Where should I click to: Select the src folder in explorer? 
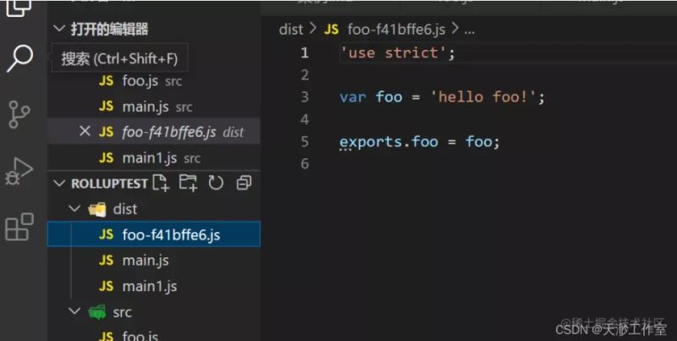pos(154,311)
